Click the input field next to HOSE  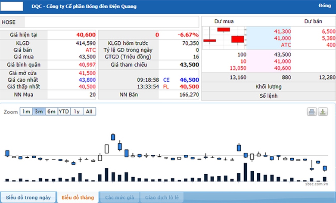pyautogui.click(x=112, y=22)
